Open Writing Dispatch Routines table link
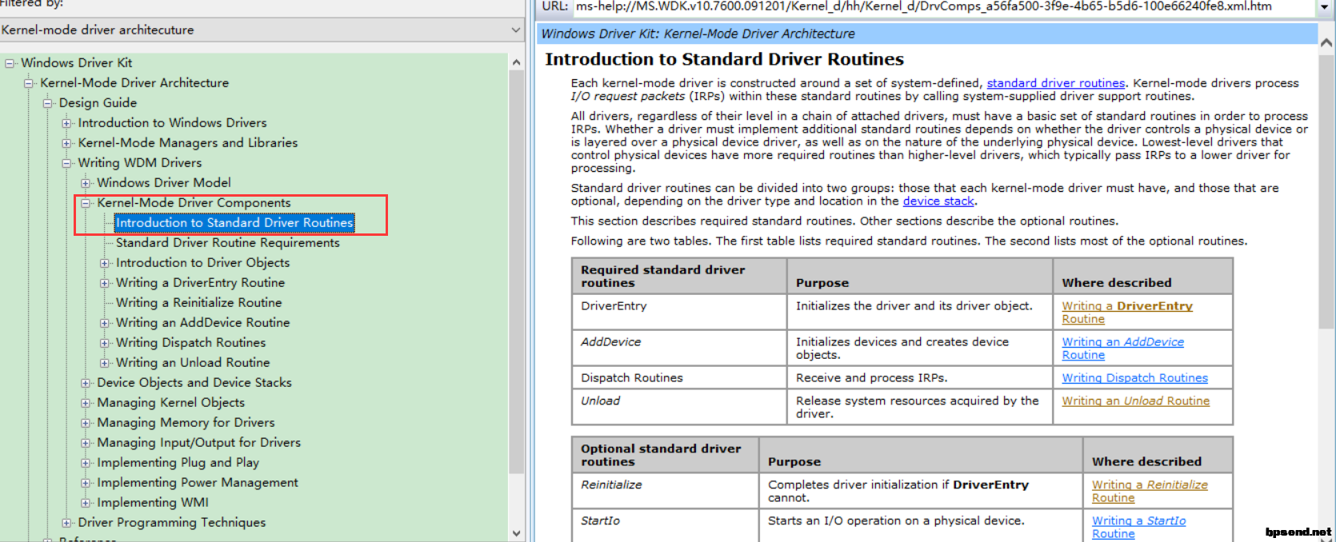The height and width of the screenshot is (542, 1336). tap(1134, 378)
